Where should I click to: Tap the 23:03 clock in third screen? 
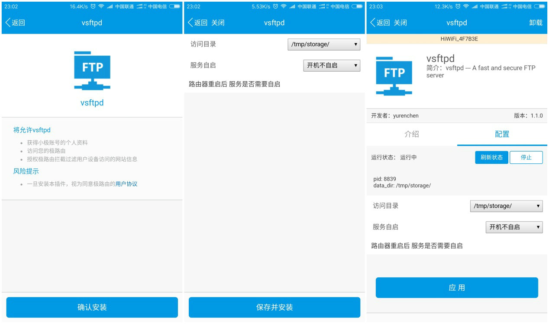pyautogui.click(x=376, y=6)
